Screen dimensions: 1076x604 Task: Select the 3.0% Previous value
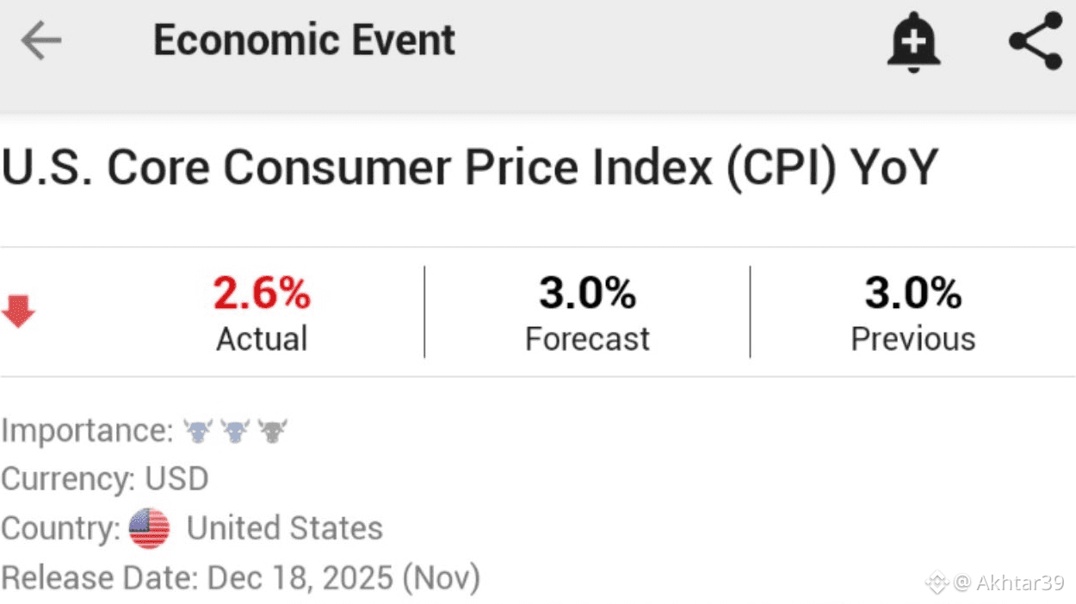912,294
